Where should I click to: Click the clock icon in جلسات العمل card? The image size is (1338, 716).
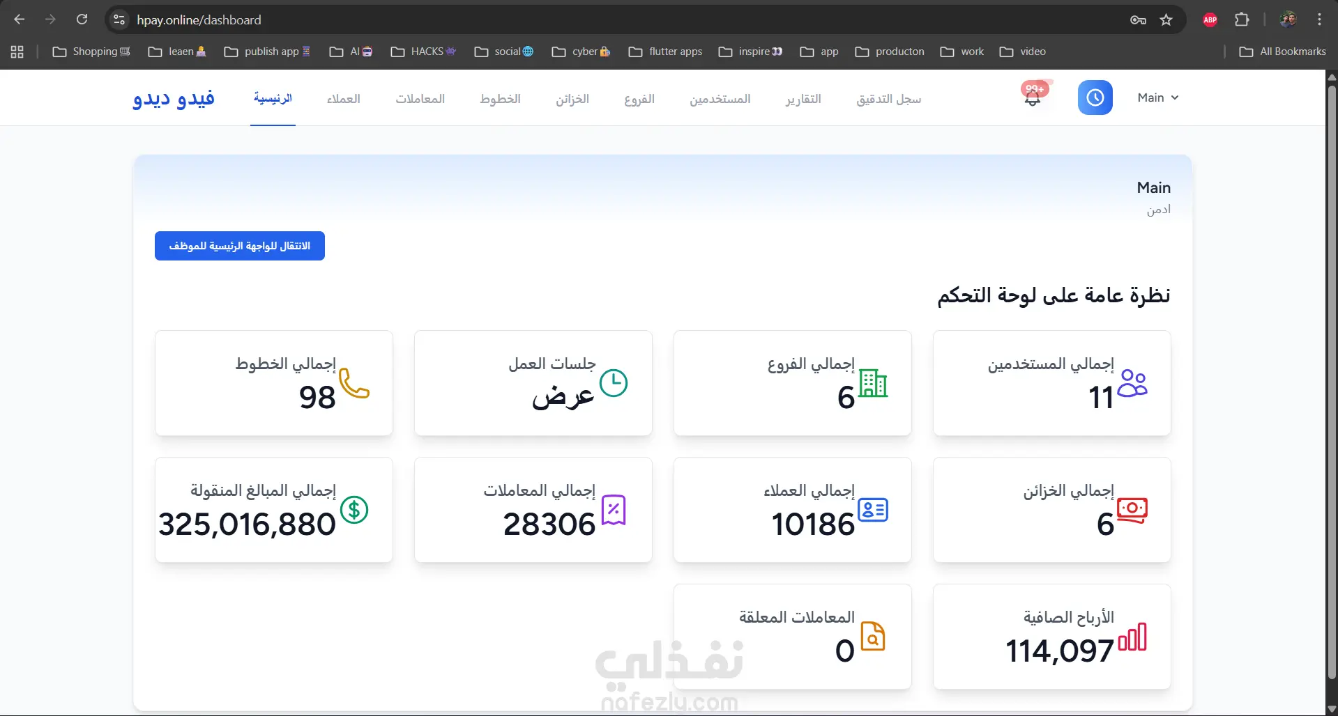pos(614,383)
